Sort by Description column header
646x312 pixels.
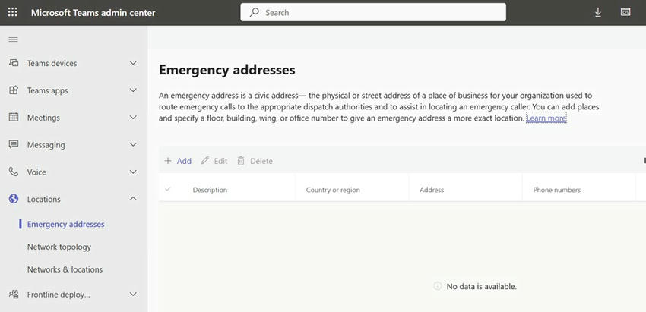(210, 190)
